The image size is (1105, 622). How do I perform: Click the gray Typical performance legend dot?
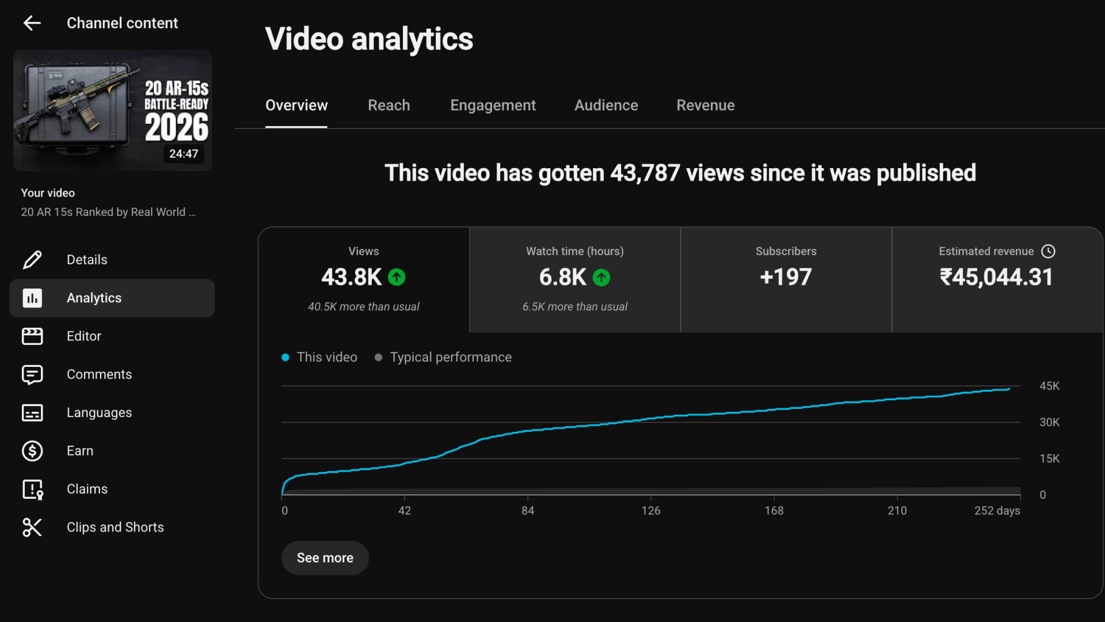[x=378, y=358]
